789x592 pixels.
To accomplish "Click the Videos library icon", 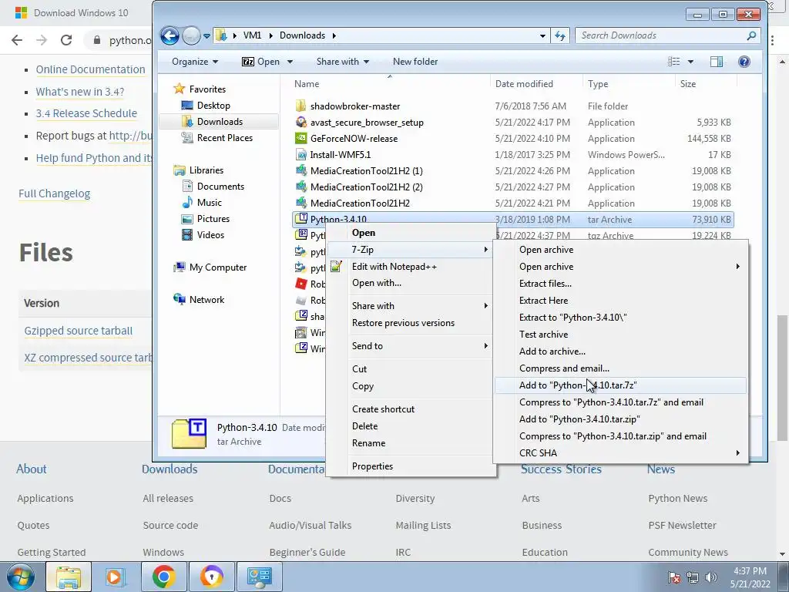I will [187, 234].
